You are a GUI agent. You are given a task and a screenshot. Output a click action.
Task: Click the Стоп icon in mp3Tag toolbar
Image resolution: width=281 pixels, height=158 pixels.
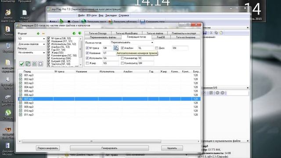click(x=69, y=22)
